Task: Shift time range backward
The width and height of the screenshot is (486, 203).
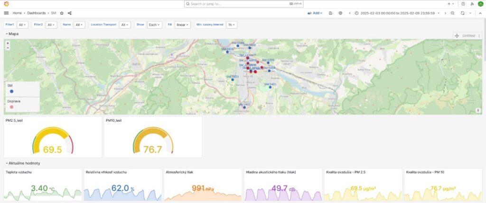Action: coord(350,13)
